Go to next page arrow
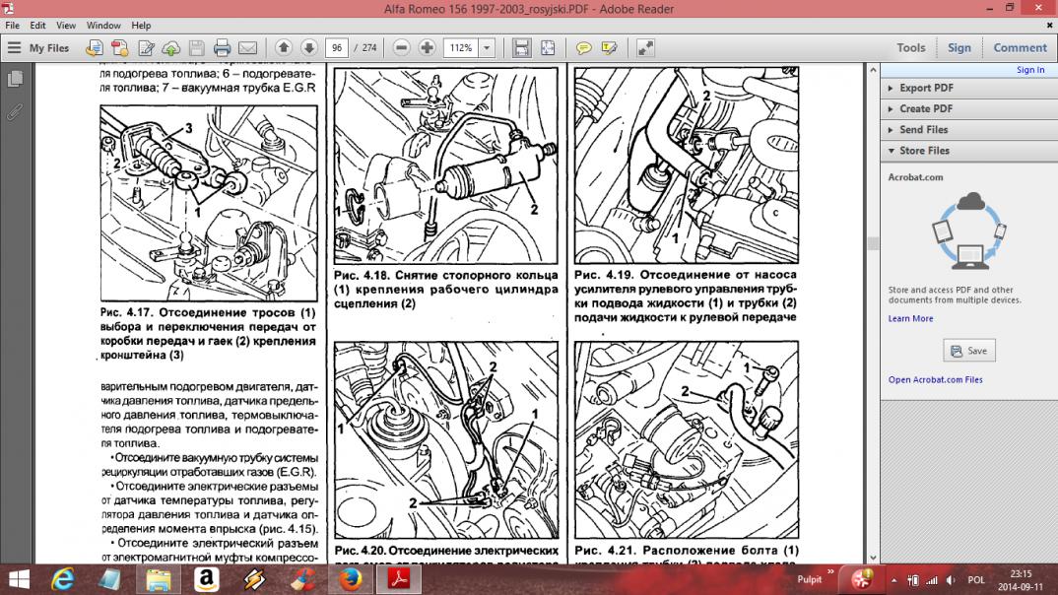1058x595 pixels. 309,48
